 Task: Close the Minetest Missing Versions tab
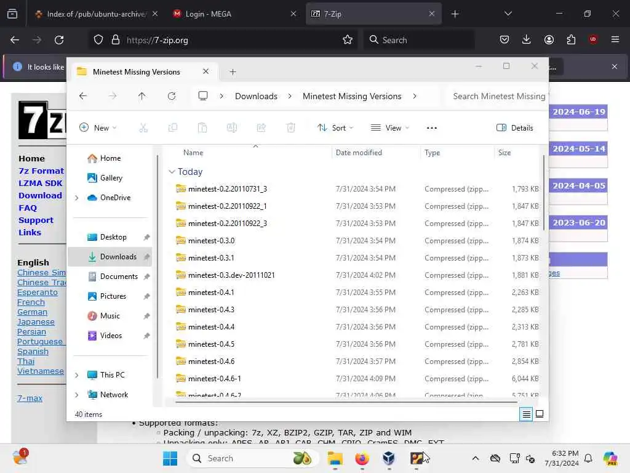tap(205, 71)
